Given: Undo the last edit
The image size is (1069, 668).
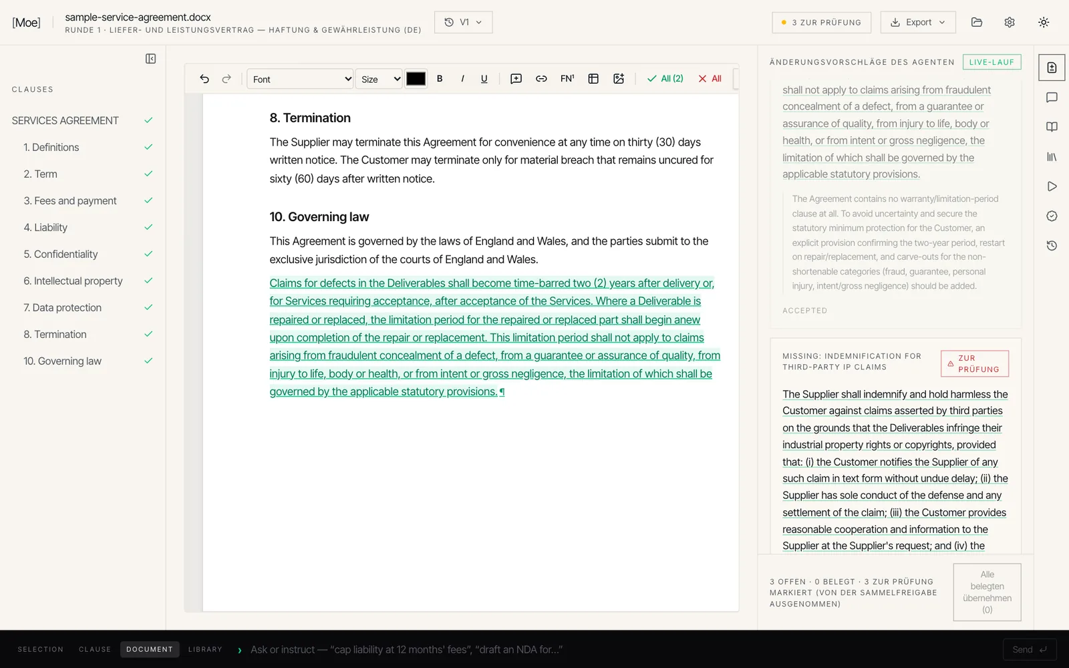Looking at the screenshot, I should coord(204,79).
